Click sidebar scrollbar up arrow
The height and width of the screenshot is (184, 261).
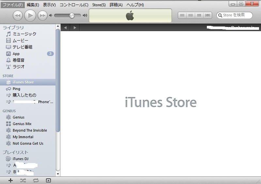58,26
